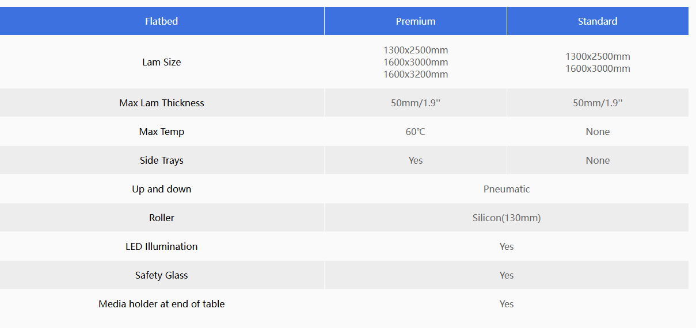Click Media holder at end of table
696x328 pixels.
tap(161, 304)
